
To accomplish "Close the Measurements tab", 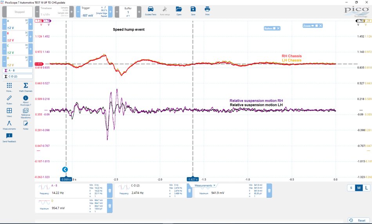I will (x=214, y=185).
